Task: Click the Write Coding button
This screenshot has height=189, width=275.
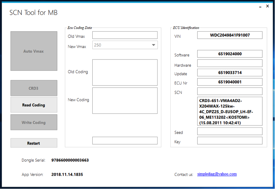Action: [x=34, y=122]
